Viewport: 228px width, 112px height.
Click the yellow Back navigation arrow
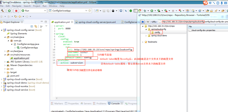point(20,16)
